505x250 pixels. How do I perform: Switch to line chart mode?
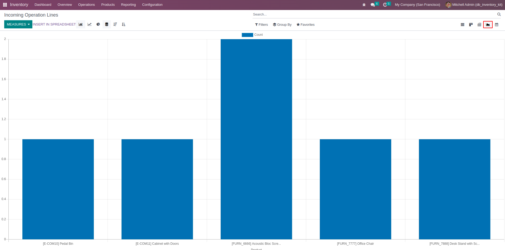(89, 24)
